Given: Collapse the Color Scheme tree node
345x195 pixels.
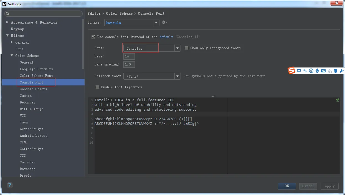Looking at the screenshot, I should tap(12, 55).
